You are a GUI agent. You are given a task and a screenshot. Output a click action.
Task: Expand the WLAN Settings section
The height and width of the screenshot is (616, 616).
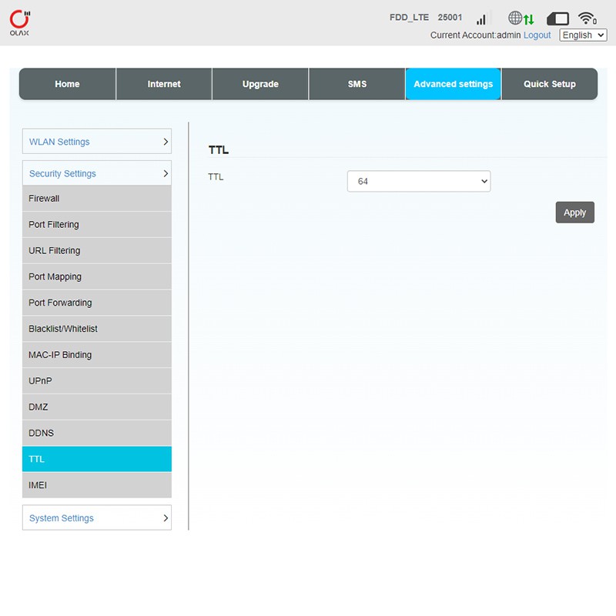point(96,142)
